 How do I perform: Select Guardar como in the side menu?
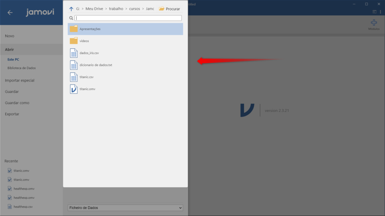(17, 103)
